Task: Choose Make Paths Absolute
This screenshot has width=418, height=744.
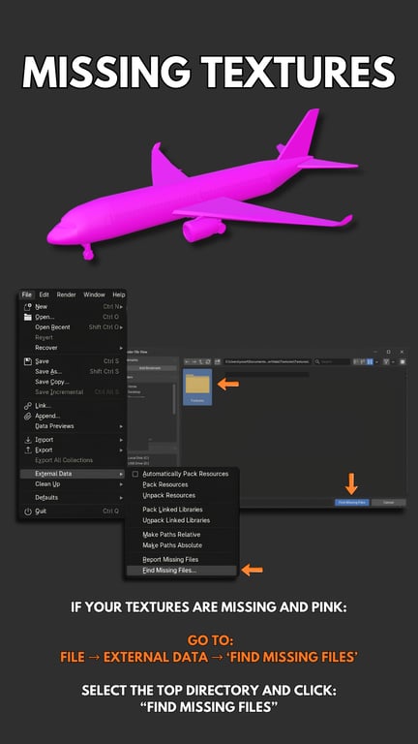Action: tap(182, 545)
